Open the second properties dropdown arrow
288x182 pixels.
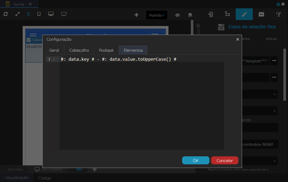pos(275,111)
